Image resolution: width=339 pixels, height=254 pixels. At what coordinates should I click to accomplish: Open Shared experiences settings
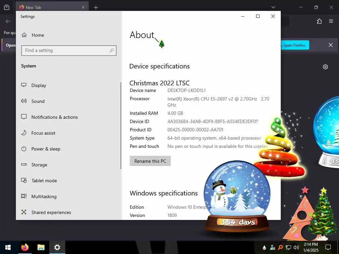click(46, 212)
